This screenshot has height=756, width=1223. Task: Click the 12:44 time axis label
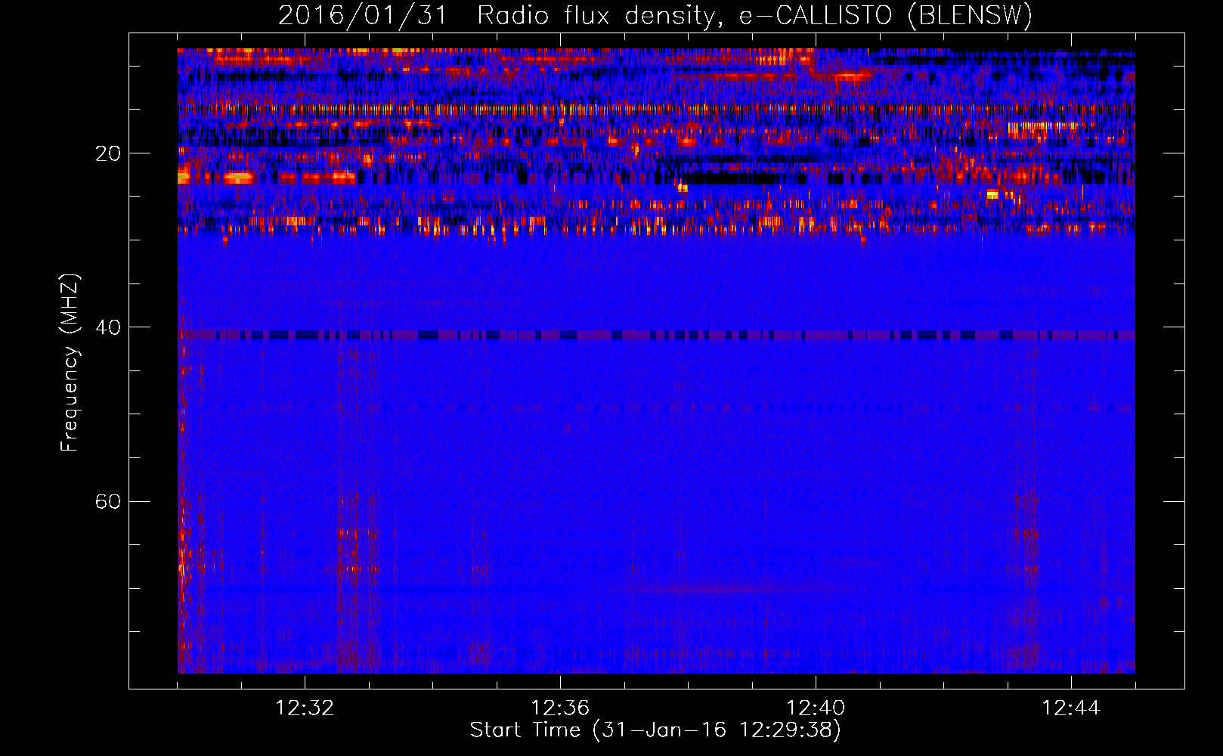point(1071,708)
